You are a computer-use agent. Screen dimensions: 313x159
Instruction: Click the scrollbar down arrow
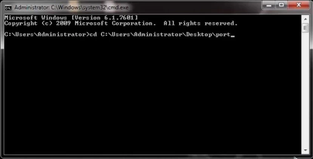coord(305,150)
